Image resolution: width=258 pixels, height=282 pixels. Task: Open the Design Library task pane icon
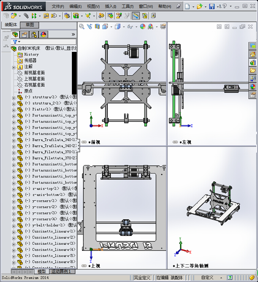coord(253,62)
